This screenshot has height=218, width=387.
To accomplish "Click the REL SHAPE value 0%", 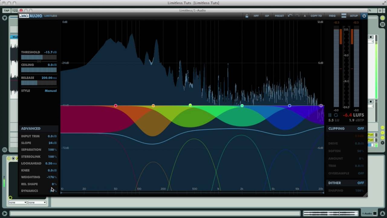I will (54, 184).
